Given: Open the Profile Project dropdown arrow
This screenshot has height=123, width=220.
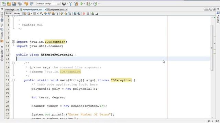Looking at the screenshot, I should (x=99, y=4).
